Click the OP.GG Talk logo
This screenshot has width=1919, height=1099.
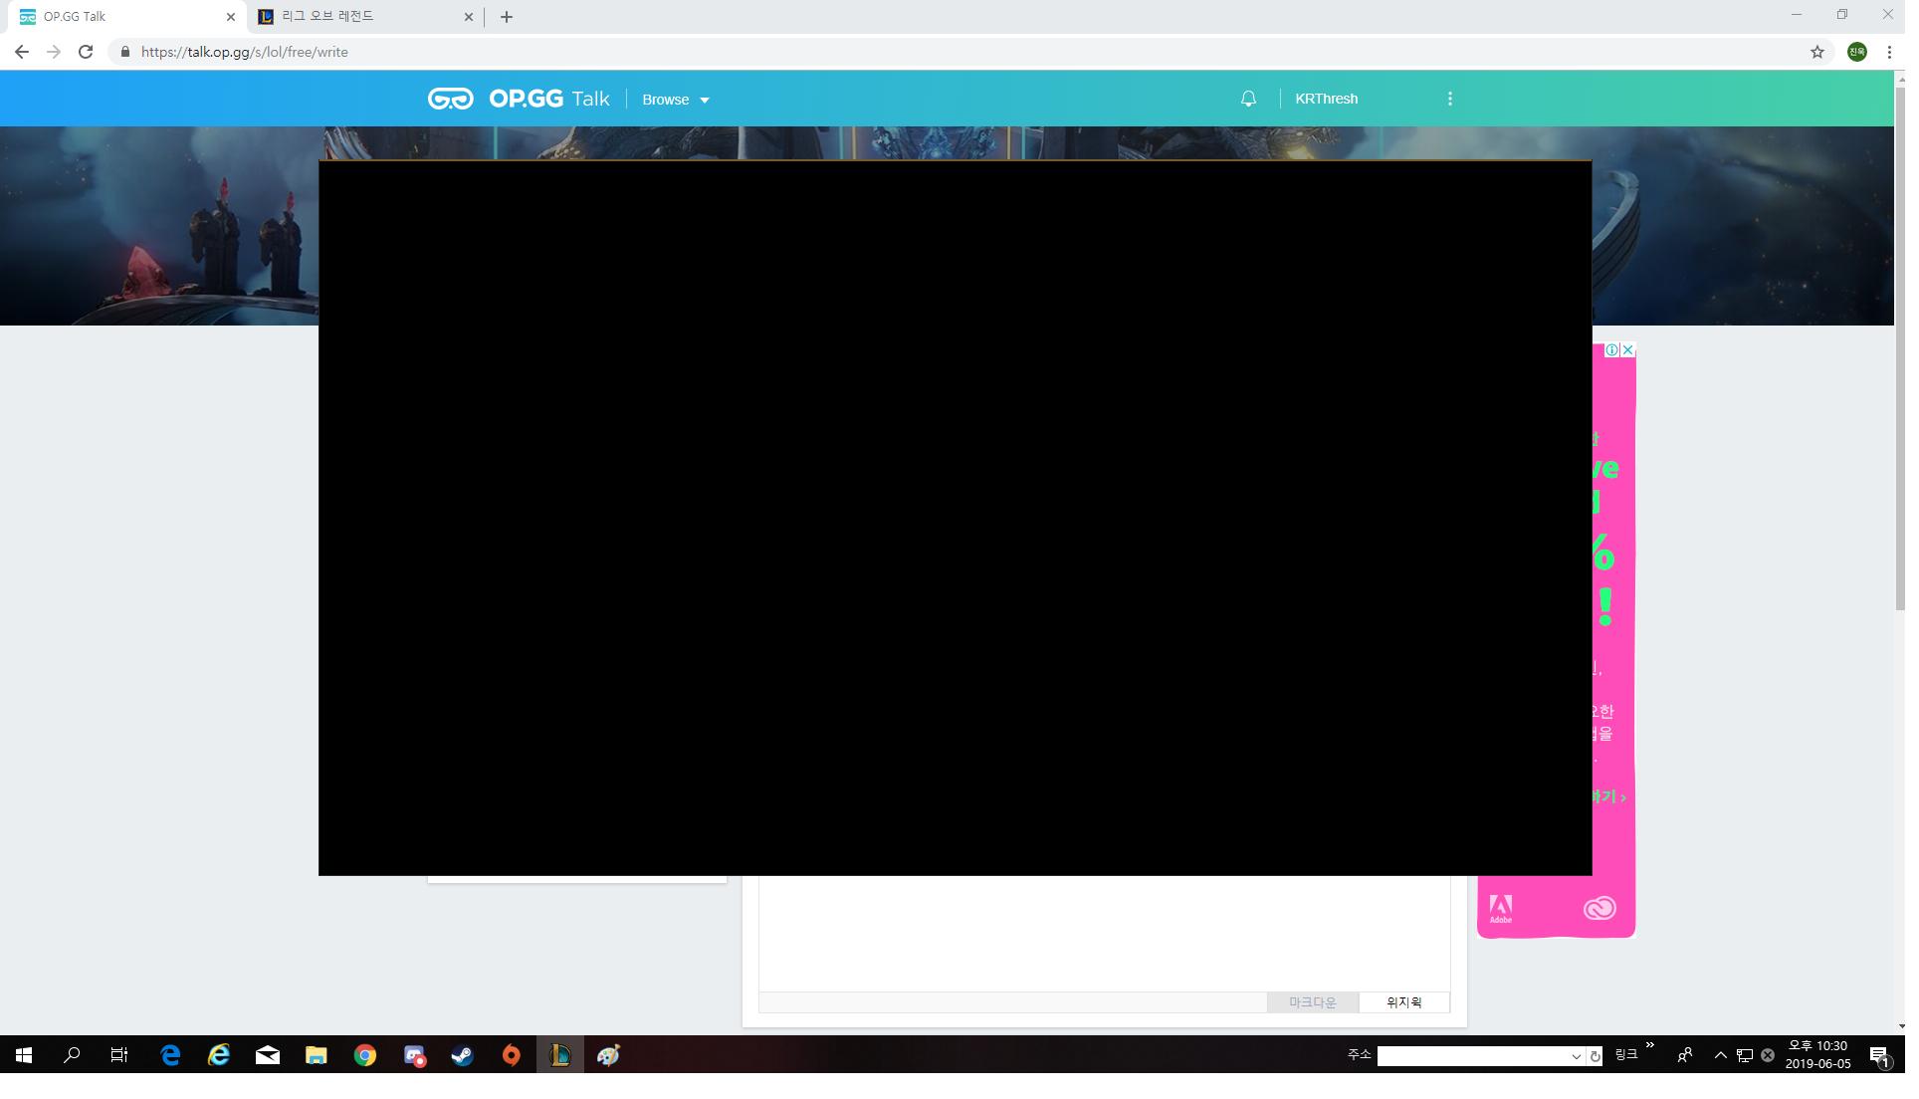518,99
